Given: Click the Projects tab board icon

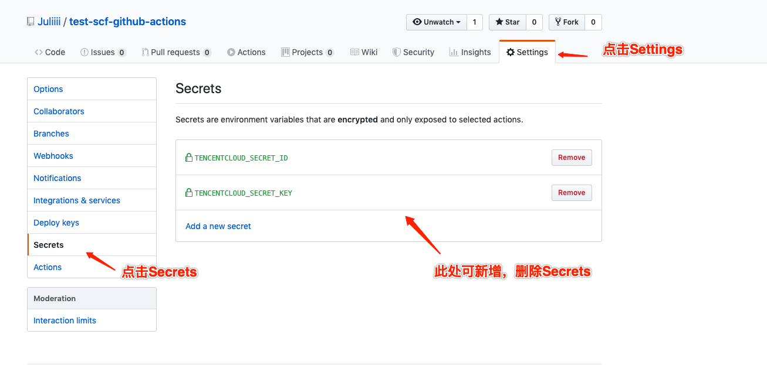Looking at the screenshot, I should pyautogui.click(x=285, y=52).
